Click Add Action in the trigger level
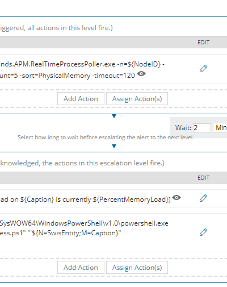Screen dimensions: 227x287 tap(81, 99)
